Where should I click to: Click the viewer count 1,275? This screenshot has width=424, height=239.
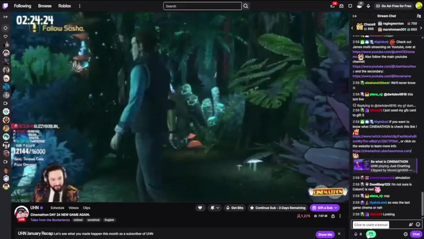[304, 216]
